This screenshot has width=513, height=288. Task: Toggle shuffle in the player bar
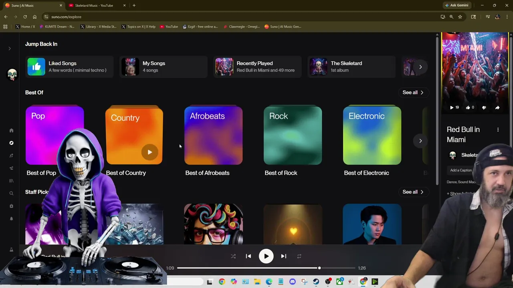[233, 256]
